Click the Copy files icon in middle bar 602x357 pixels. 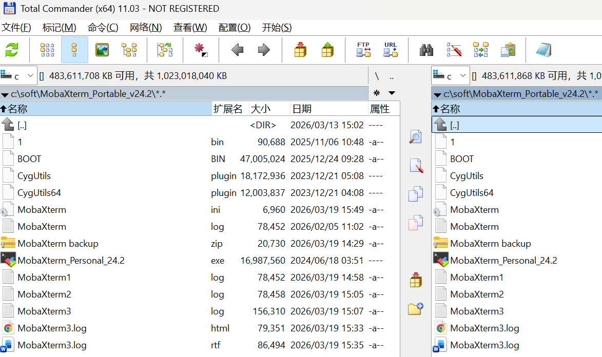(415, 194)
